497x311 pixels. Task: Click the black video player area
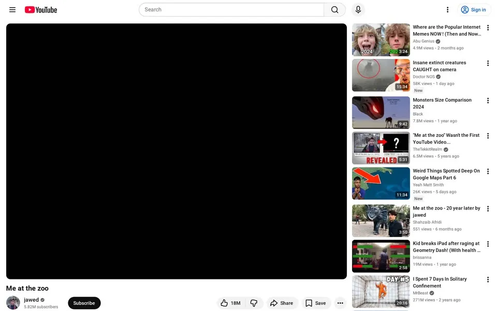coord(176,151)
